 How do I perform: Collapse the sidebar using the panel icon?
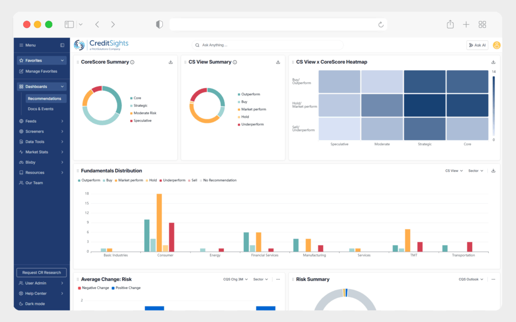(x=62, y=45)
